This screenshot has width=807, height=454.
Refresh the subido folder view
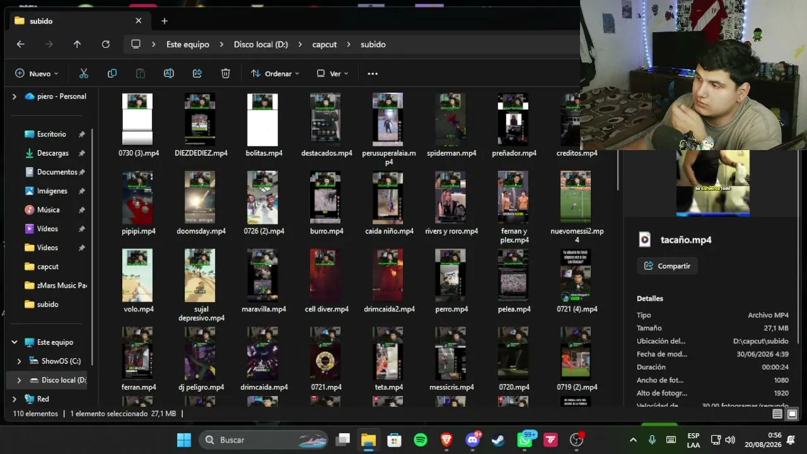click(x=106, y=44)
